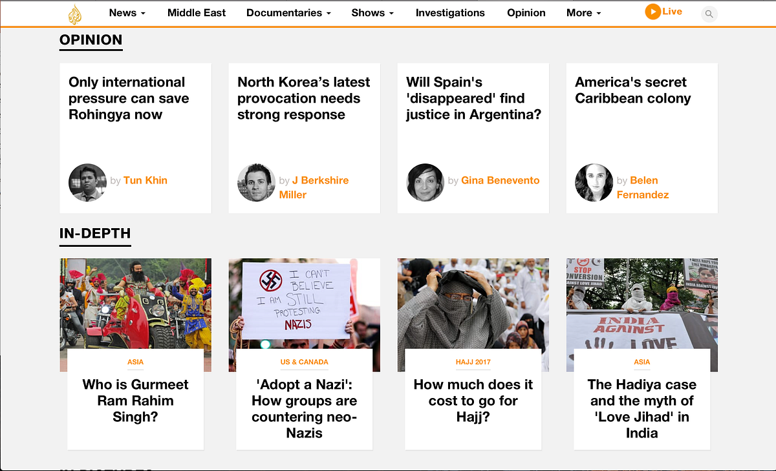Viewport: 776px width, 471px height.
Task: Open author J Berkshire Miller's name link
Action: (x=314, y=187)
